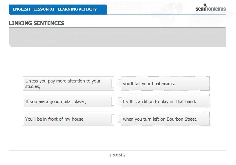236x165 pixels.
Task: Click the word 'studies,' in first card
Action: click(33, 87)
